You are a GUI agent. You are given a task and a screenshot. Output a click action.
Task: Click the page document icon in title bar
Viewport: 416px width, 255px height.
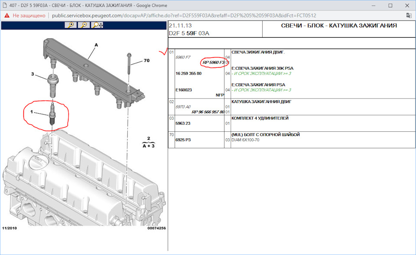[x=5, y=5]
